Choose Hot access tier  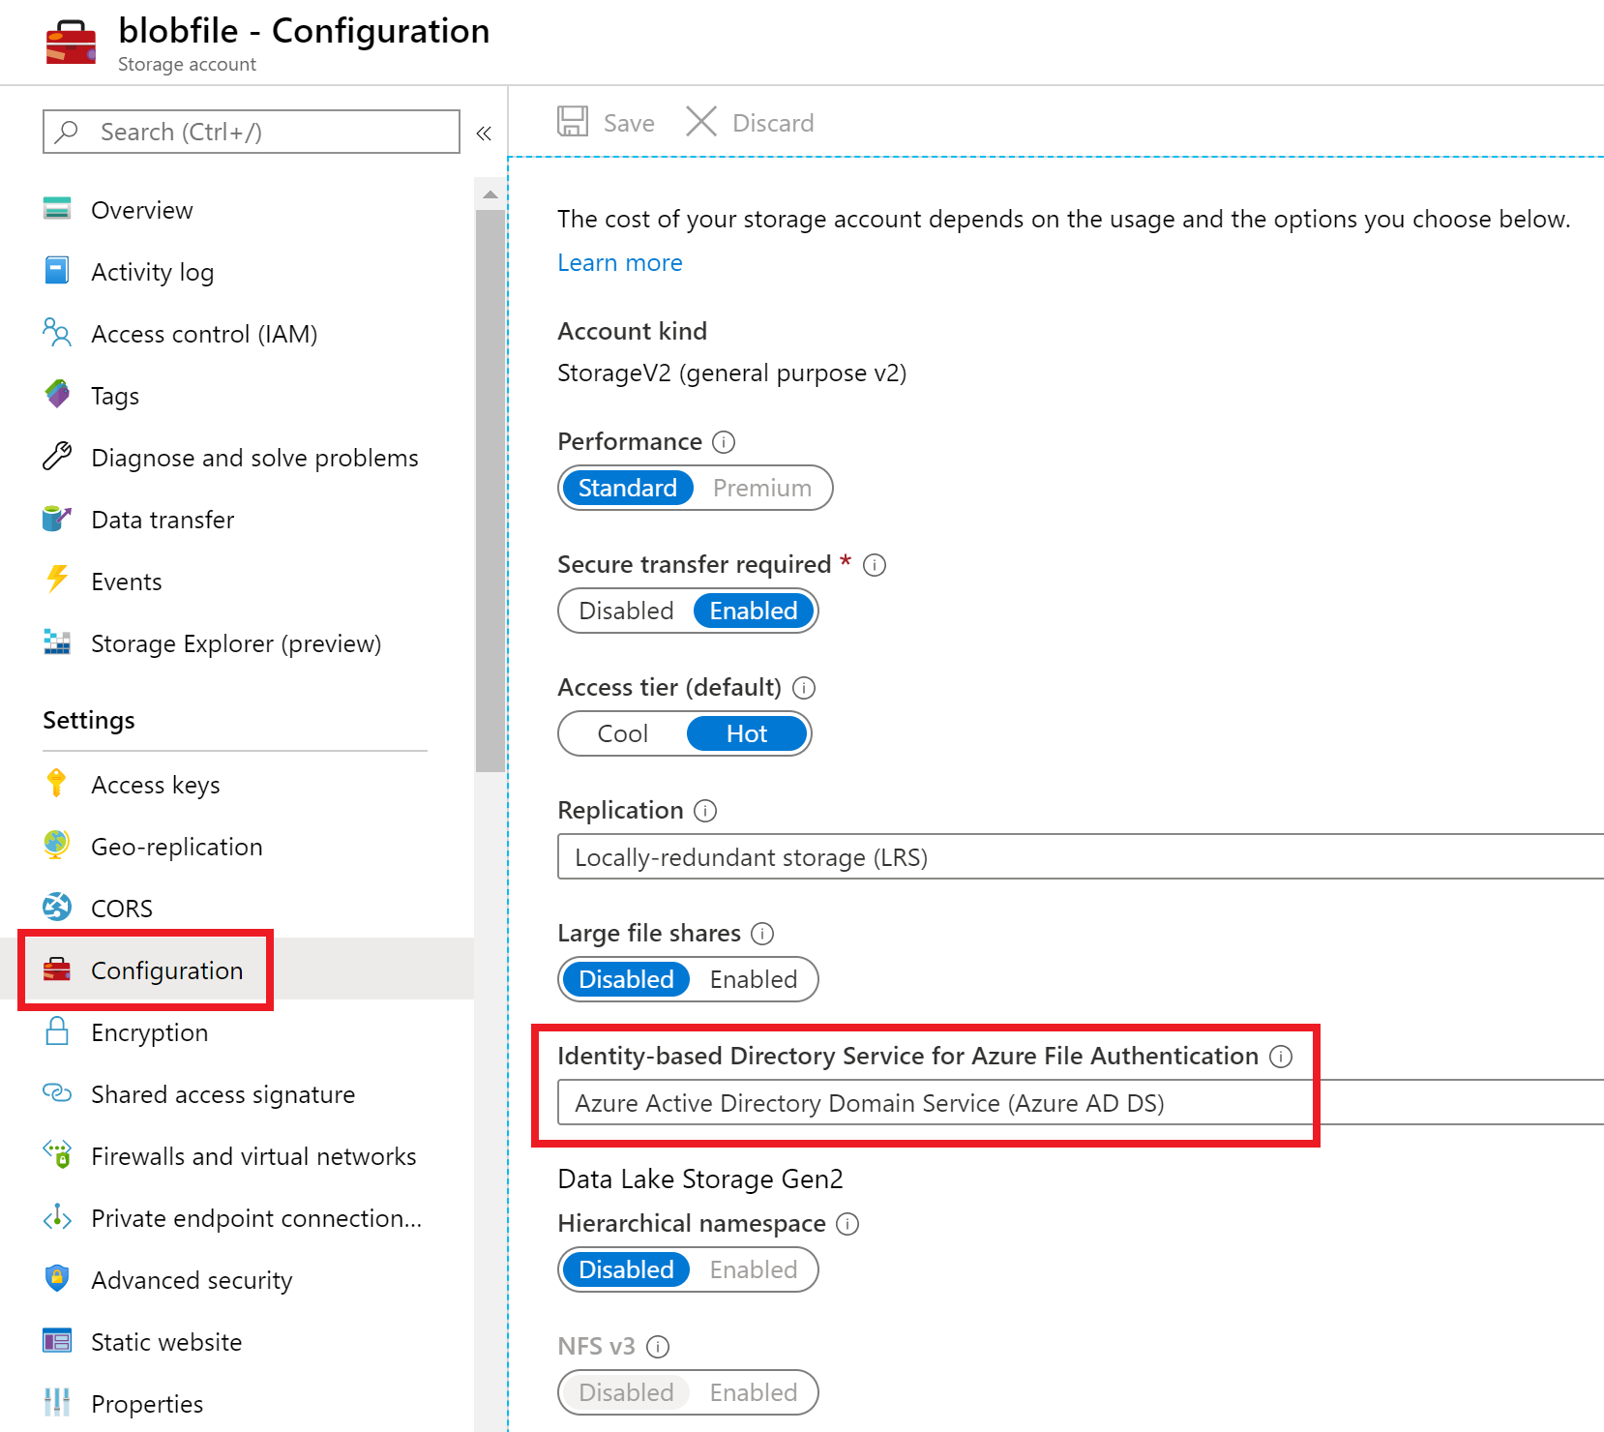coord(747,733)
